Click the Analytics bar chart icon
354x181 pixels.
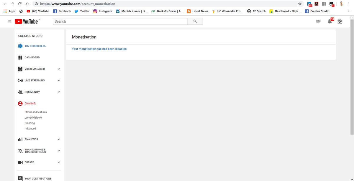20,139
